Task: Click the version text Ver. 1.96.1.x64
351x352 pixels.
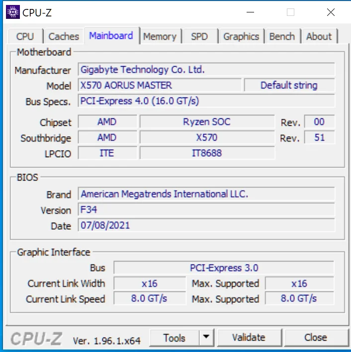Action: coord(107,341)
